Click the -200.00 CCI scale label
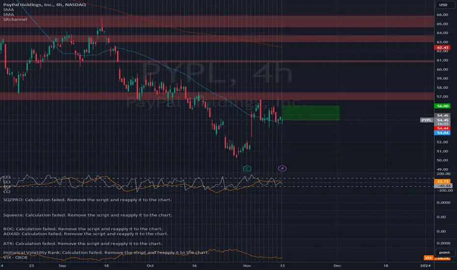 444,190
